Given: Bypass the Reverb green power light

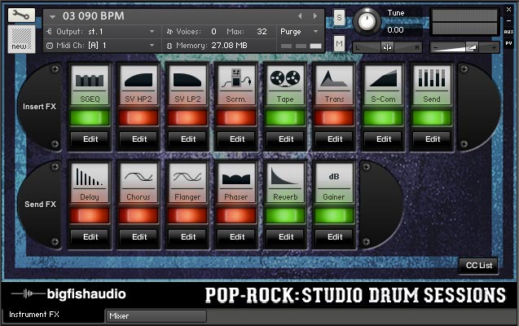Looking at the screenshot, I should click(285, 216).
